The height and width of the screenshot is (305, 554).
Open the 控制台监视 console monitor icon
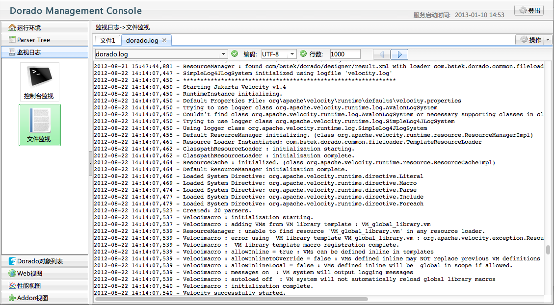(39, 82)
